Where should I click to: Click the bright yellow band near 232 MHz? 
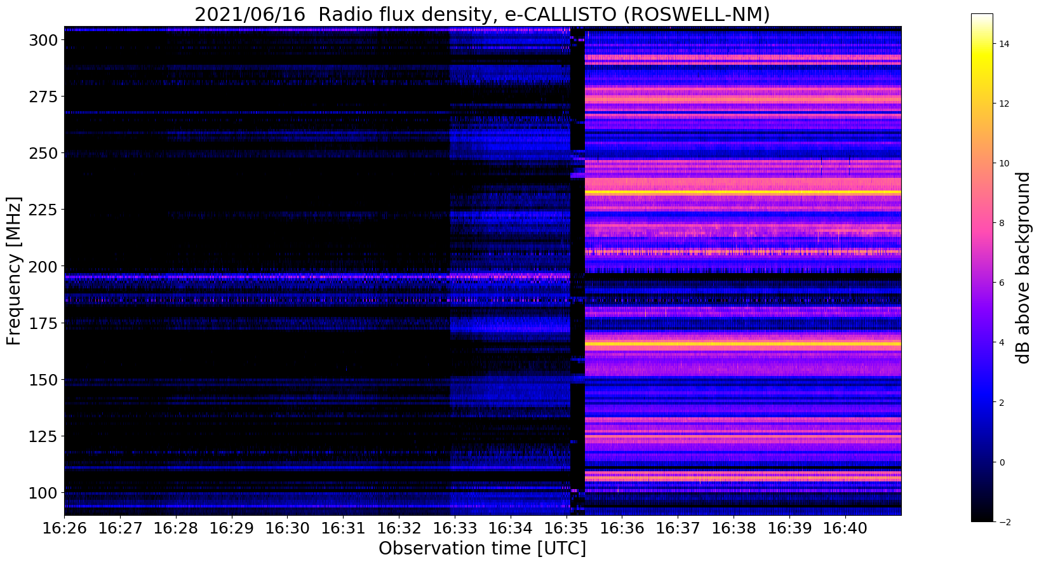coord(742,192)
